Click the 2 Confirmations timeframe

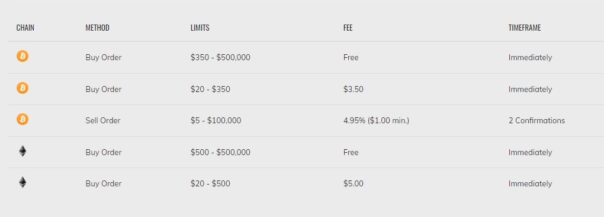(x=536, y=120)
